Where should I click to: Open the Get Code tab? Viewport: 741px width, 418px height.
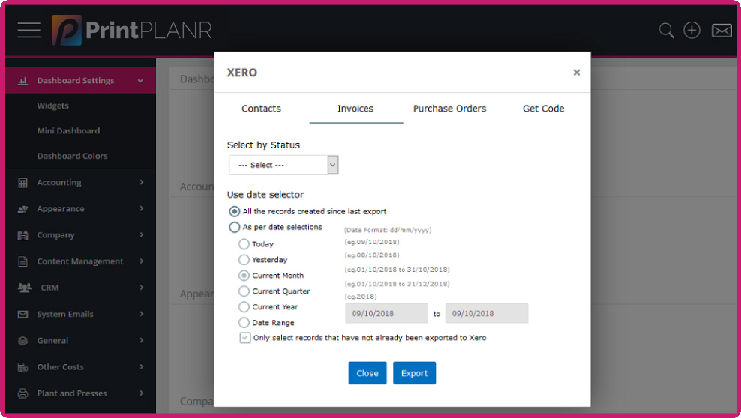[x=544, y=109]
